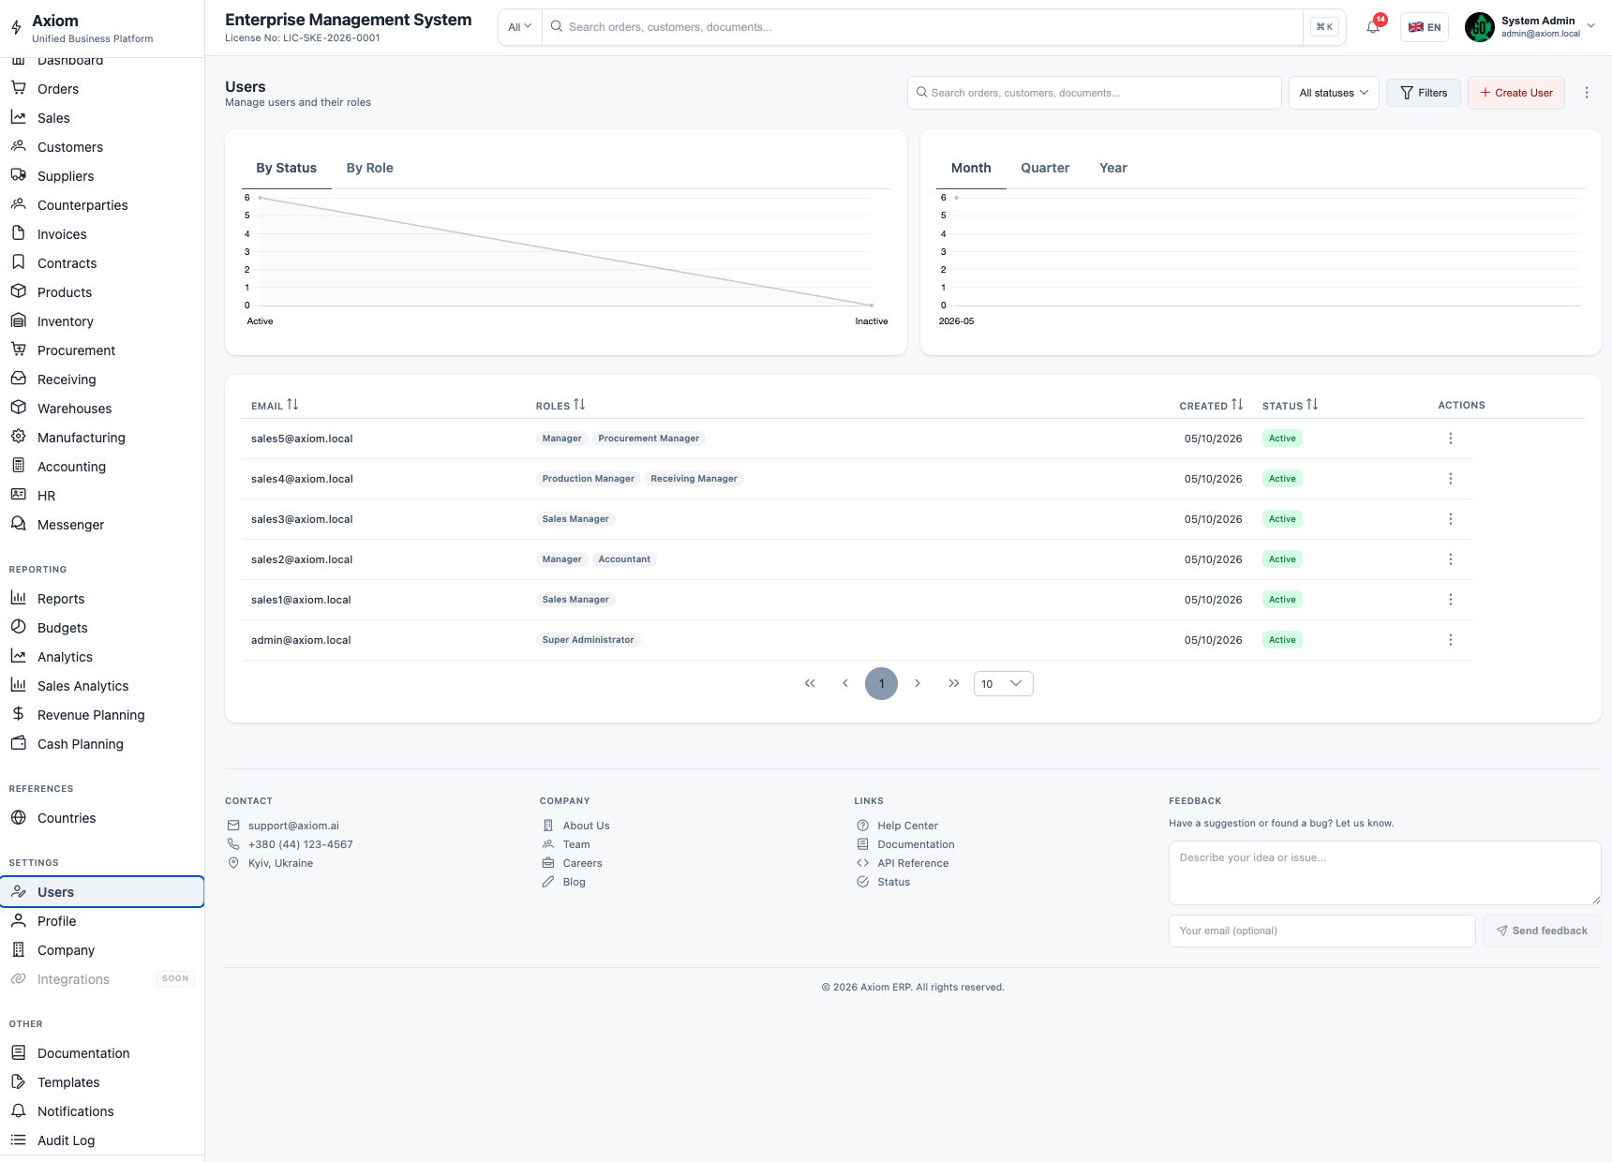Go to the last page of users
Image resolution: width=1612 pixels, height=1162 pixels.
coord(953,683)
